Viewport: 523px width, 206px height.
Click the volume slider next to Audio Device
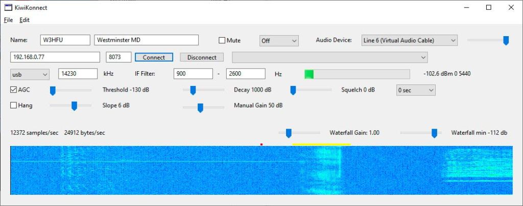(x=506, y=41)
